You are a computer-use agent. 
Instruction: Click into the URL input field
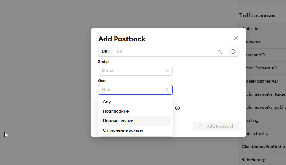165,52
